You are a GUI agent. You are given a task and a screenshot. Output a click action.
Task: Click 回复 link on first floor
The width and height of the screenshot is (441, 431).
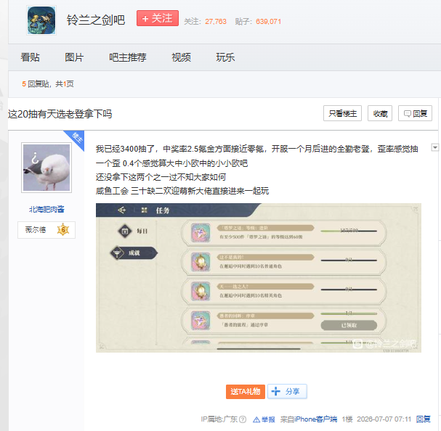pyautogui.click(x=424, y=419)
